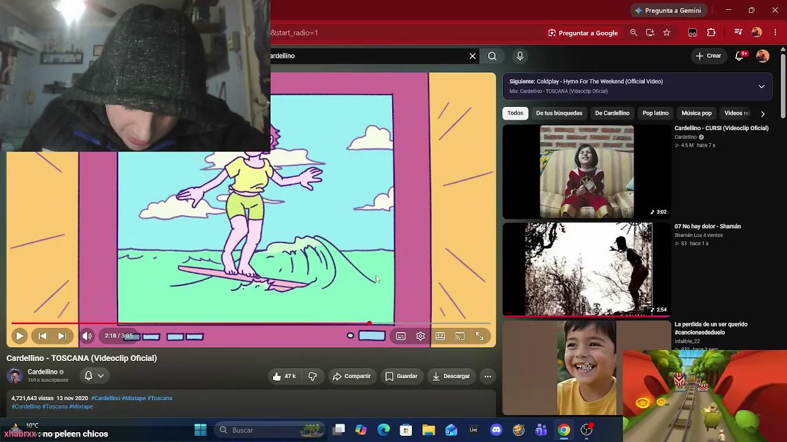Open the Cardellino channel avatar
The width and height of the screenshot is (787, 442).
pos(15,376)
